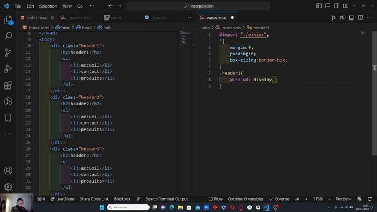Screen dimensions: 377x212
Task: Open more actions for the main.scss editor group
Action: 369,18
